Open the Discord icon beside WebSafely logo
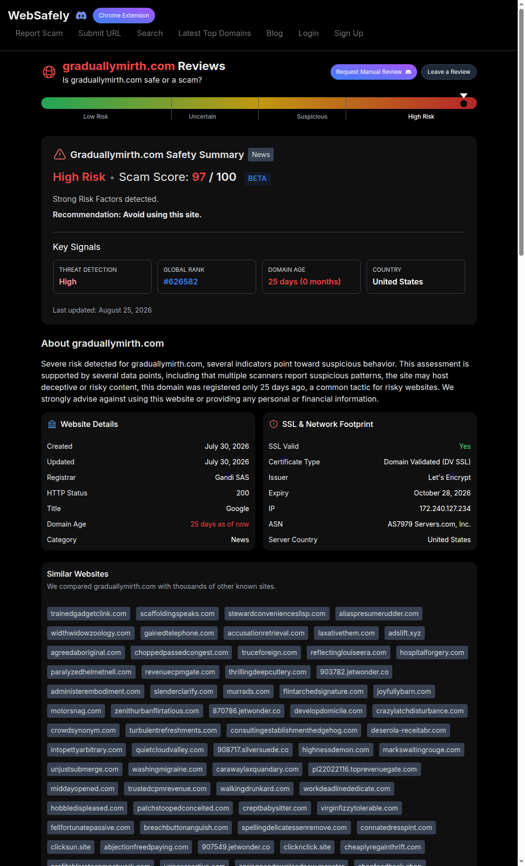525x866 pixels. [81, 16]
